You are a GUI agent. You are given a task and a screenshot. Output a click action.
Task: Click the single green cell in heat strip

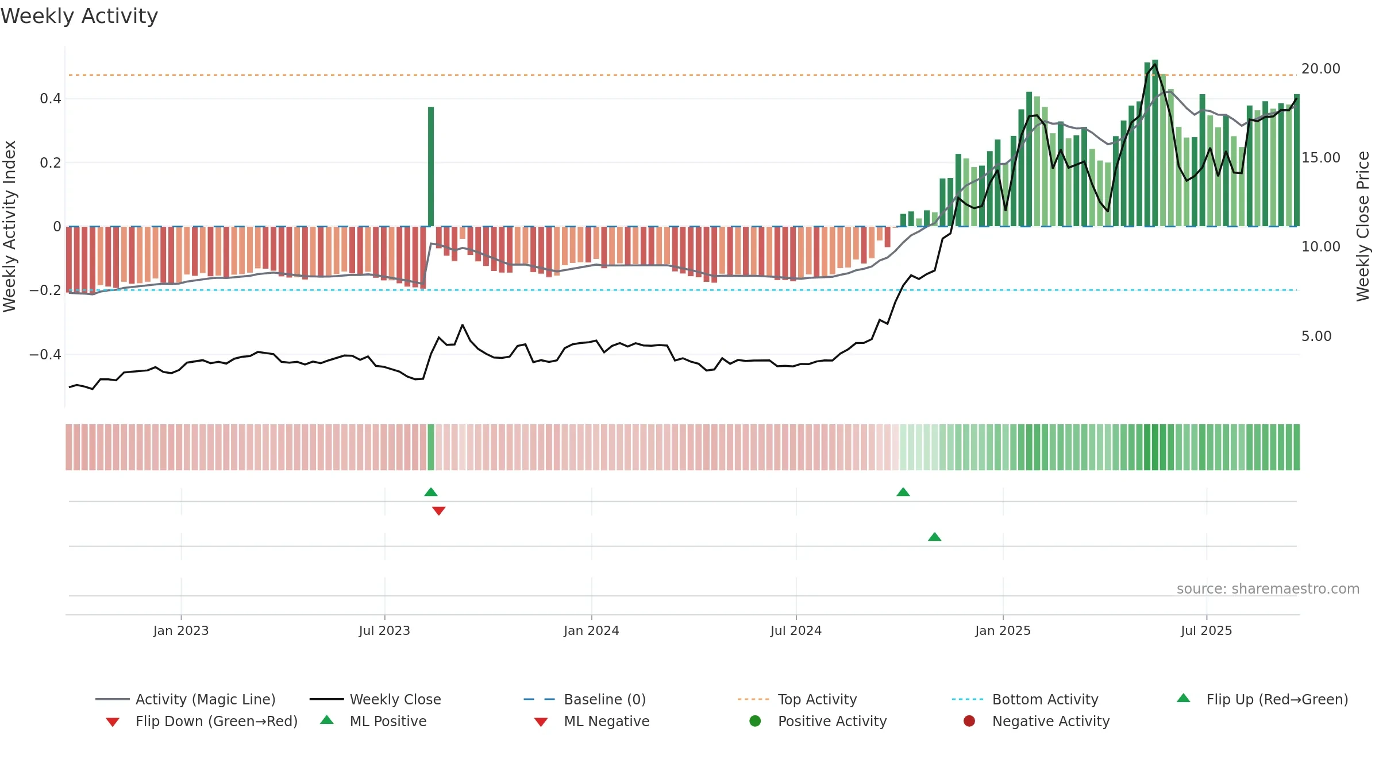pos(431,447)
